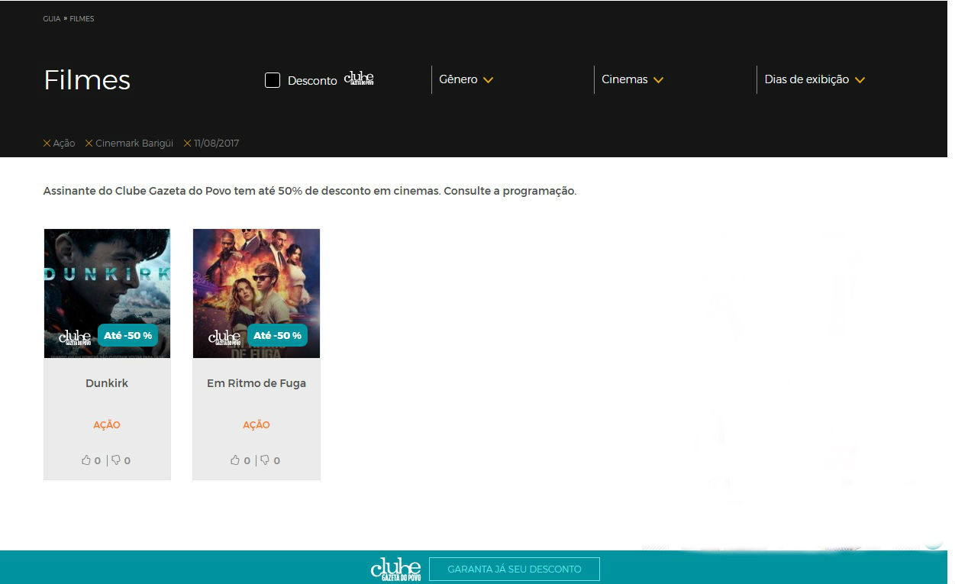
Task: Remove the Cinemark Barigüi filter
Action: click(89, 144)
